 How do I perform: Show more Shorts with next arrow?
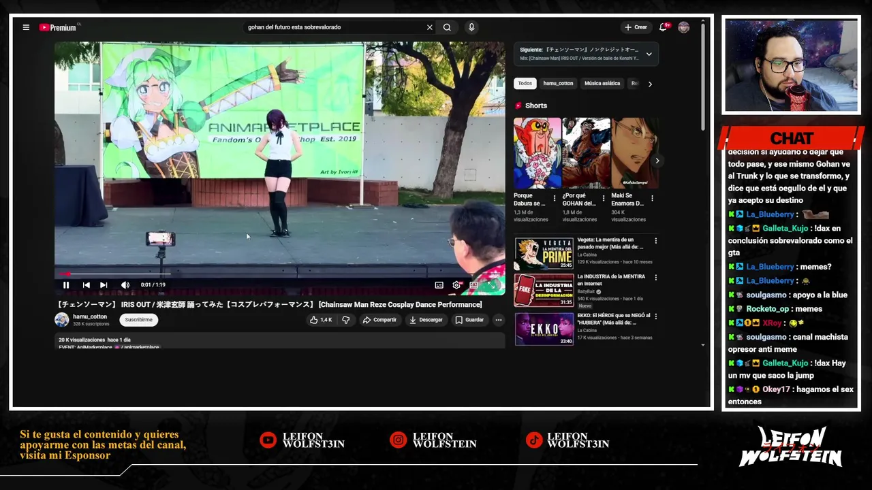click(657, 161)
